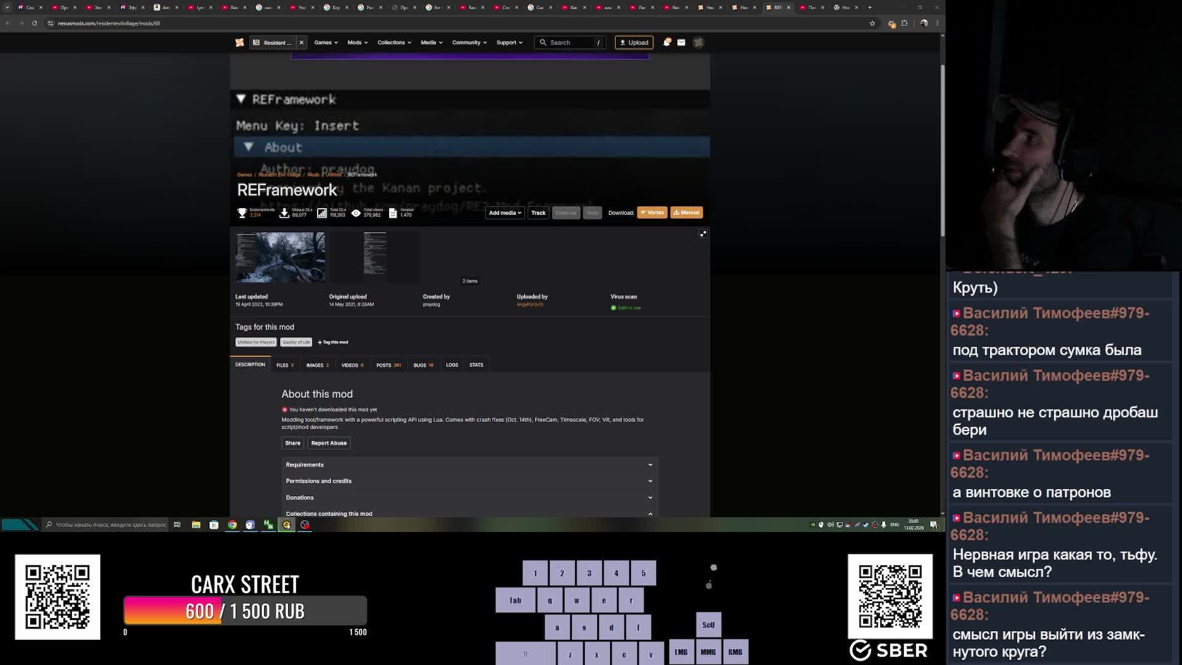Open Chrome from the Windows taskbar
This screenshot has width=1182, height=665.
[232, 525]
